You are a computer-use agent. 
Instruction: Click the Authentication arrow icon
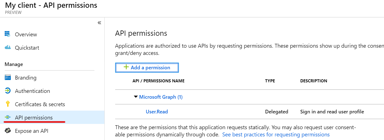pyautogui.click(x=8, y=91)
